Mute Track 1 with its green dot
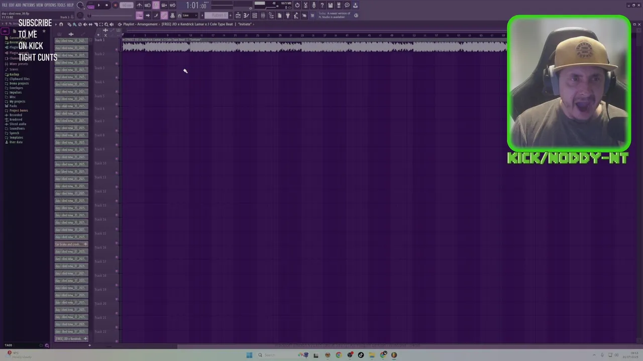Image resolution: width=643 pixels, height=361 pixels. pos(117,50)
